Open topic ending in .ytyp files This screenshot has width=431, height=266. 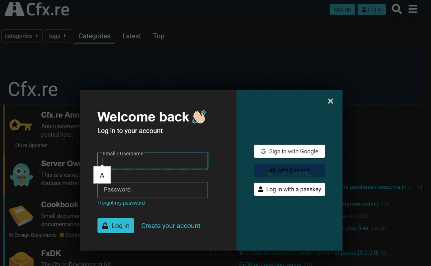356,228
